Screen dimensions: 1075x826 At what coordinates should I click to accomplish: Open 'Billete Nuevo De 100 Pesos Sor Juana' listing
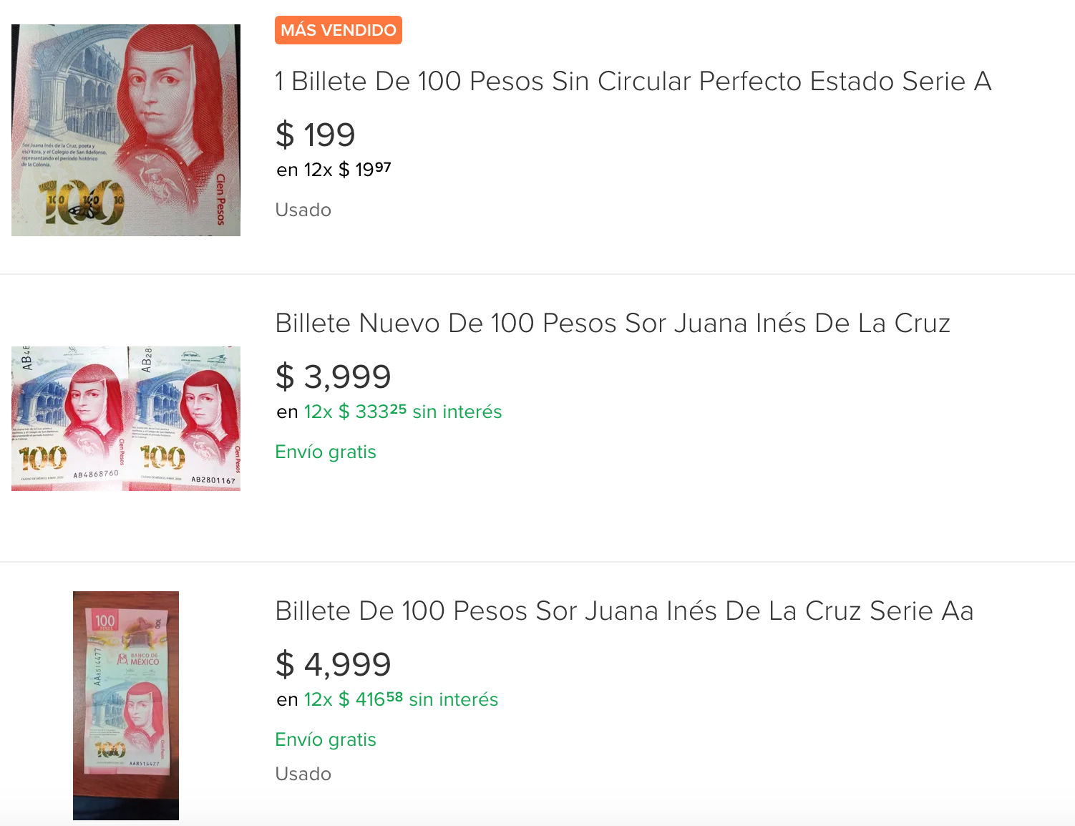click(x=612, y=324)
